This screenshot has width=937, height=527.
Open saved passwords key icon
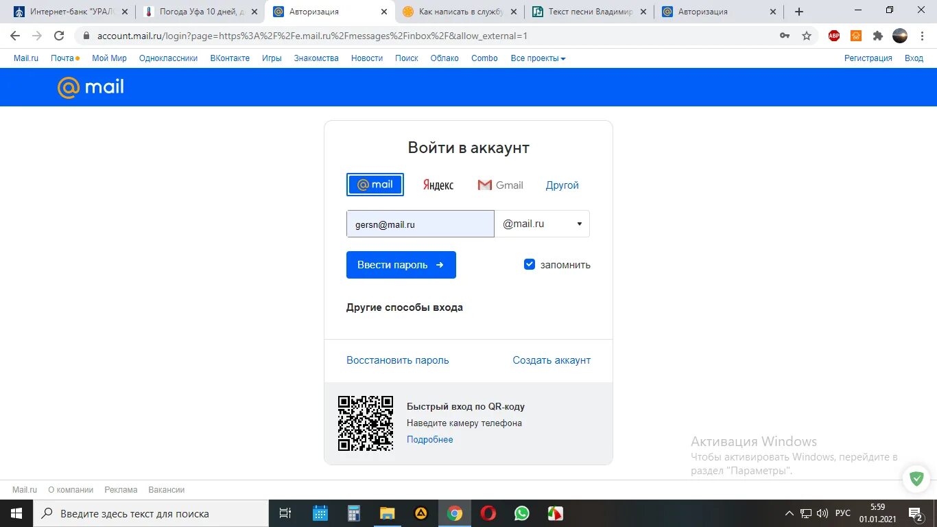[x=785, y=36]
